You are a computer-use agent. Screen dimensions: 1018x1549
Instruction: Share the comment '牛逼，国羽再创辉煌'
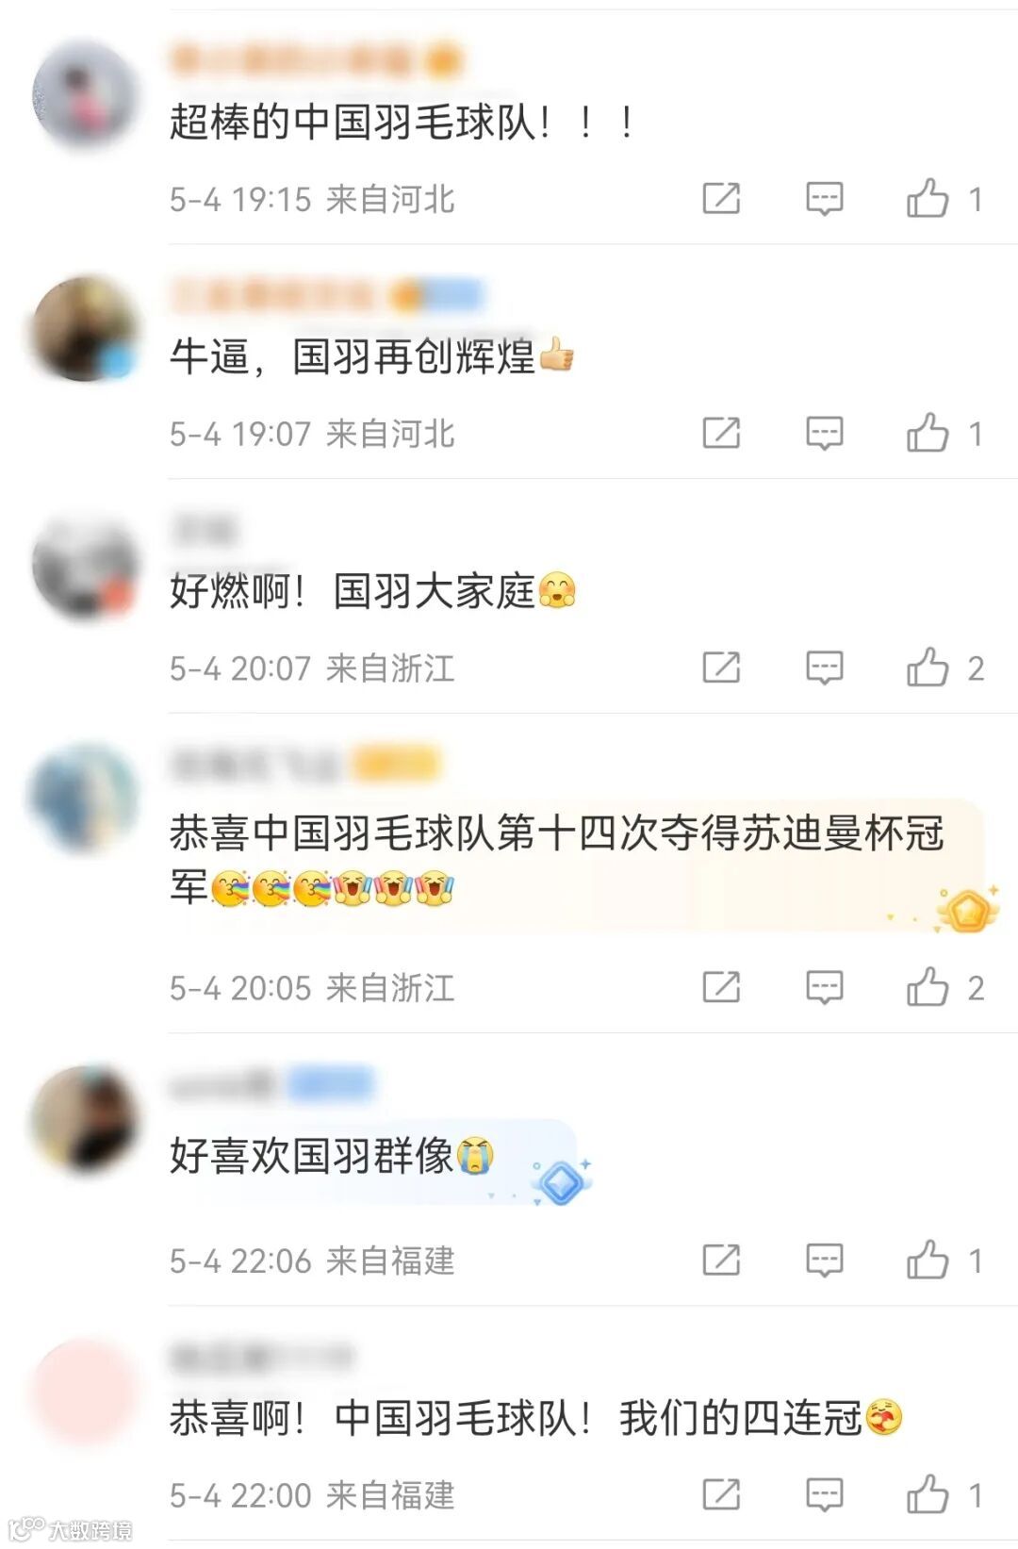pos(721,434)
